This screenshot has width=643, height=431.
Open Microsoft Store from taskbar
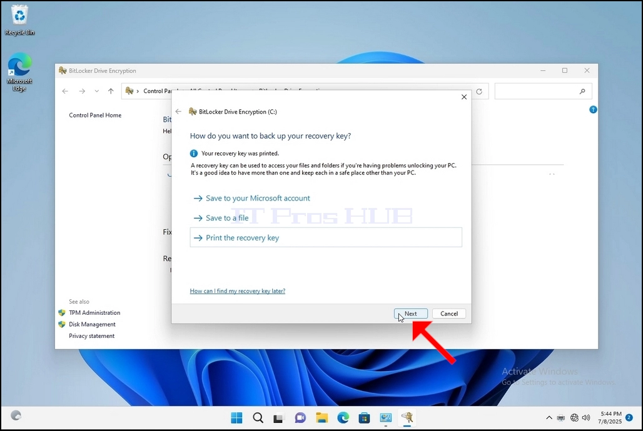[364, 417]
